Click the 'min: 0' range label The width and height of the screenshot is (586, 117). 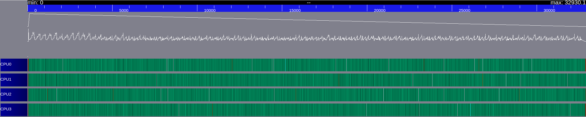point(35,2)
